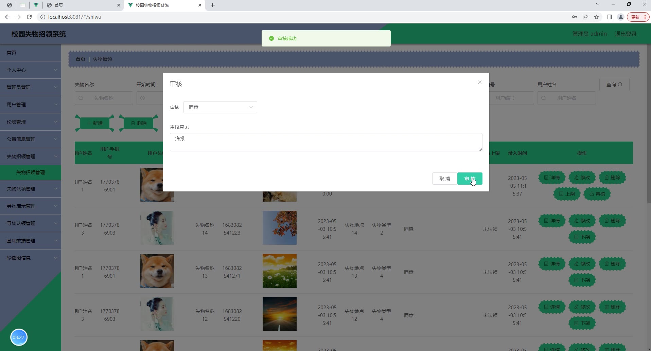The image size is (651, 351).
Task: Close the 首页 browser tab
Action: pos(119,5)
